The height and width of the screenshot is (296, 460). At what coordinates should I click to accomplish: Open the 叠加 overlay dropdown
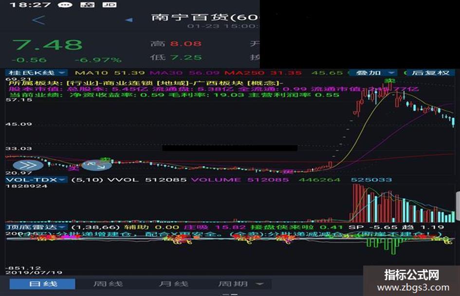pos(373,73)
